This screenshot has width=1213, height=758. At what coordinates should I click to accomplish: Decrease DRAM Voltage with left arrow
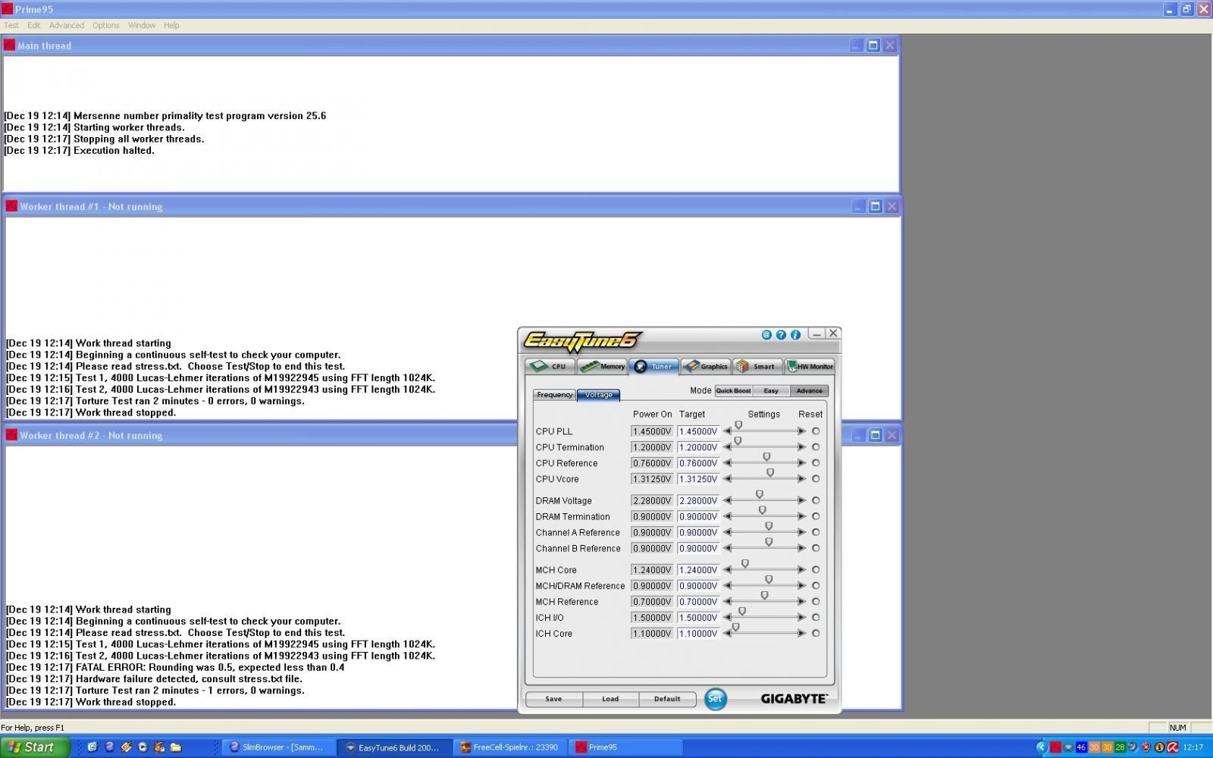(727, 500)
